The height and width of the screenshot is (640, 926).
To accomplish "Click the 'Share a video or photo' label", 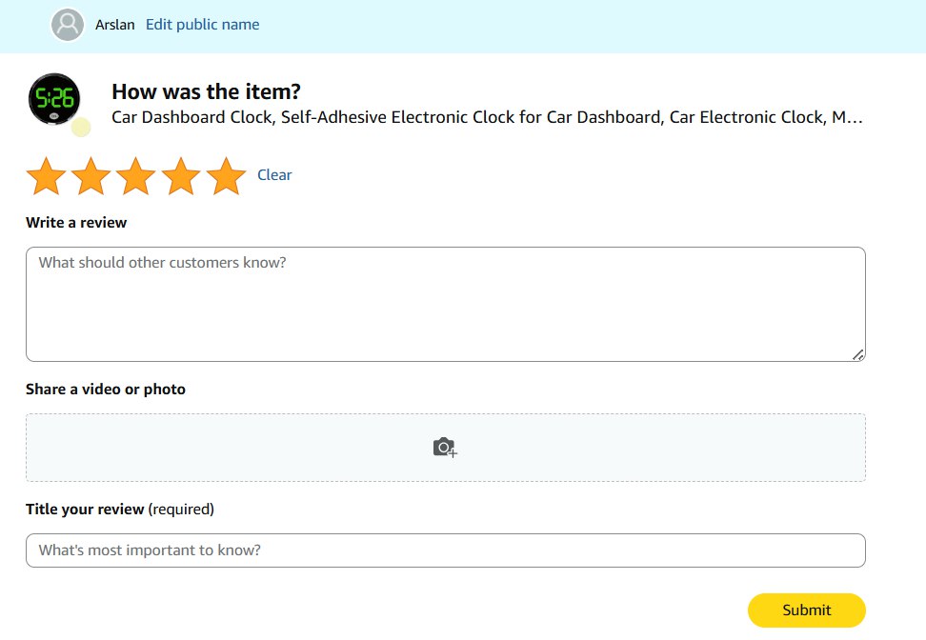I will coord(106,390).
